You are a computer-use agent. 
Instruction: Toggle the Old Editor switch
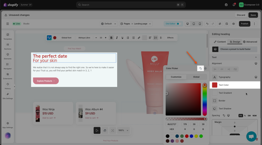(179, 24)
